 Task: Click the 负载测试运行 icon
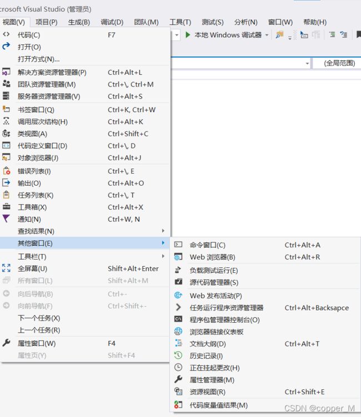tap(178, 270)
